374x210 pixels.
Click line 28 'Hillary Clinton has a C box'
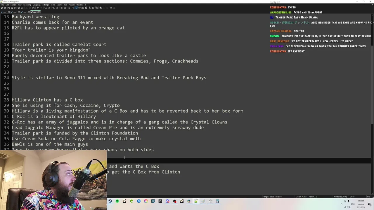tap(47, 100)
